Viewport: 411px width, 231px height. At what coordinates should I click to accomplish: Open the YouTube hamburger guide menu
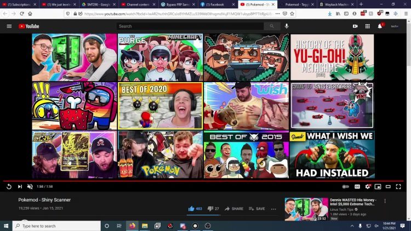[9, 26]
